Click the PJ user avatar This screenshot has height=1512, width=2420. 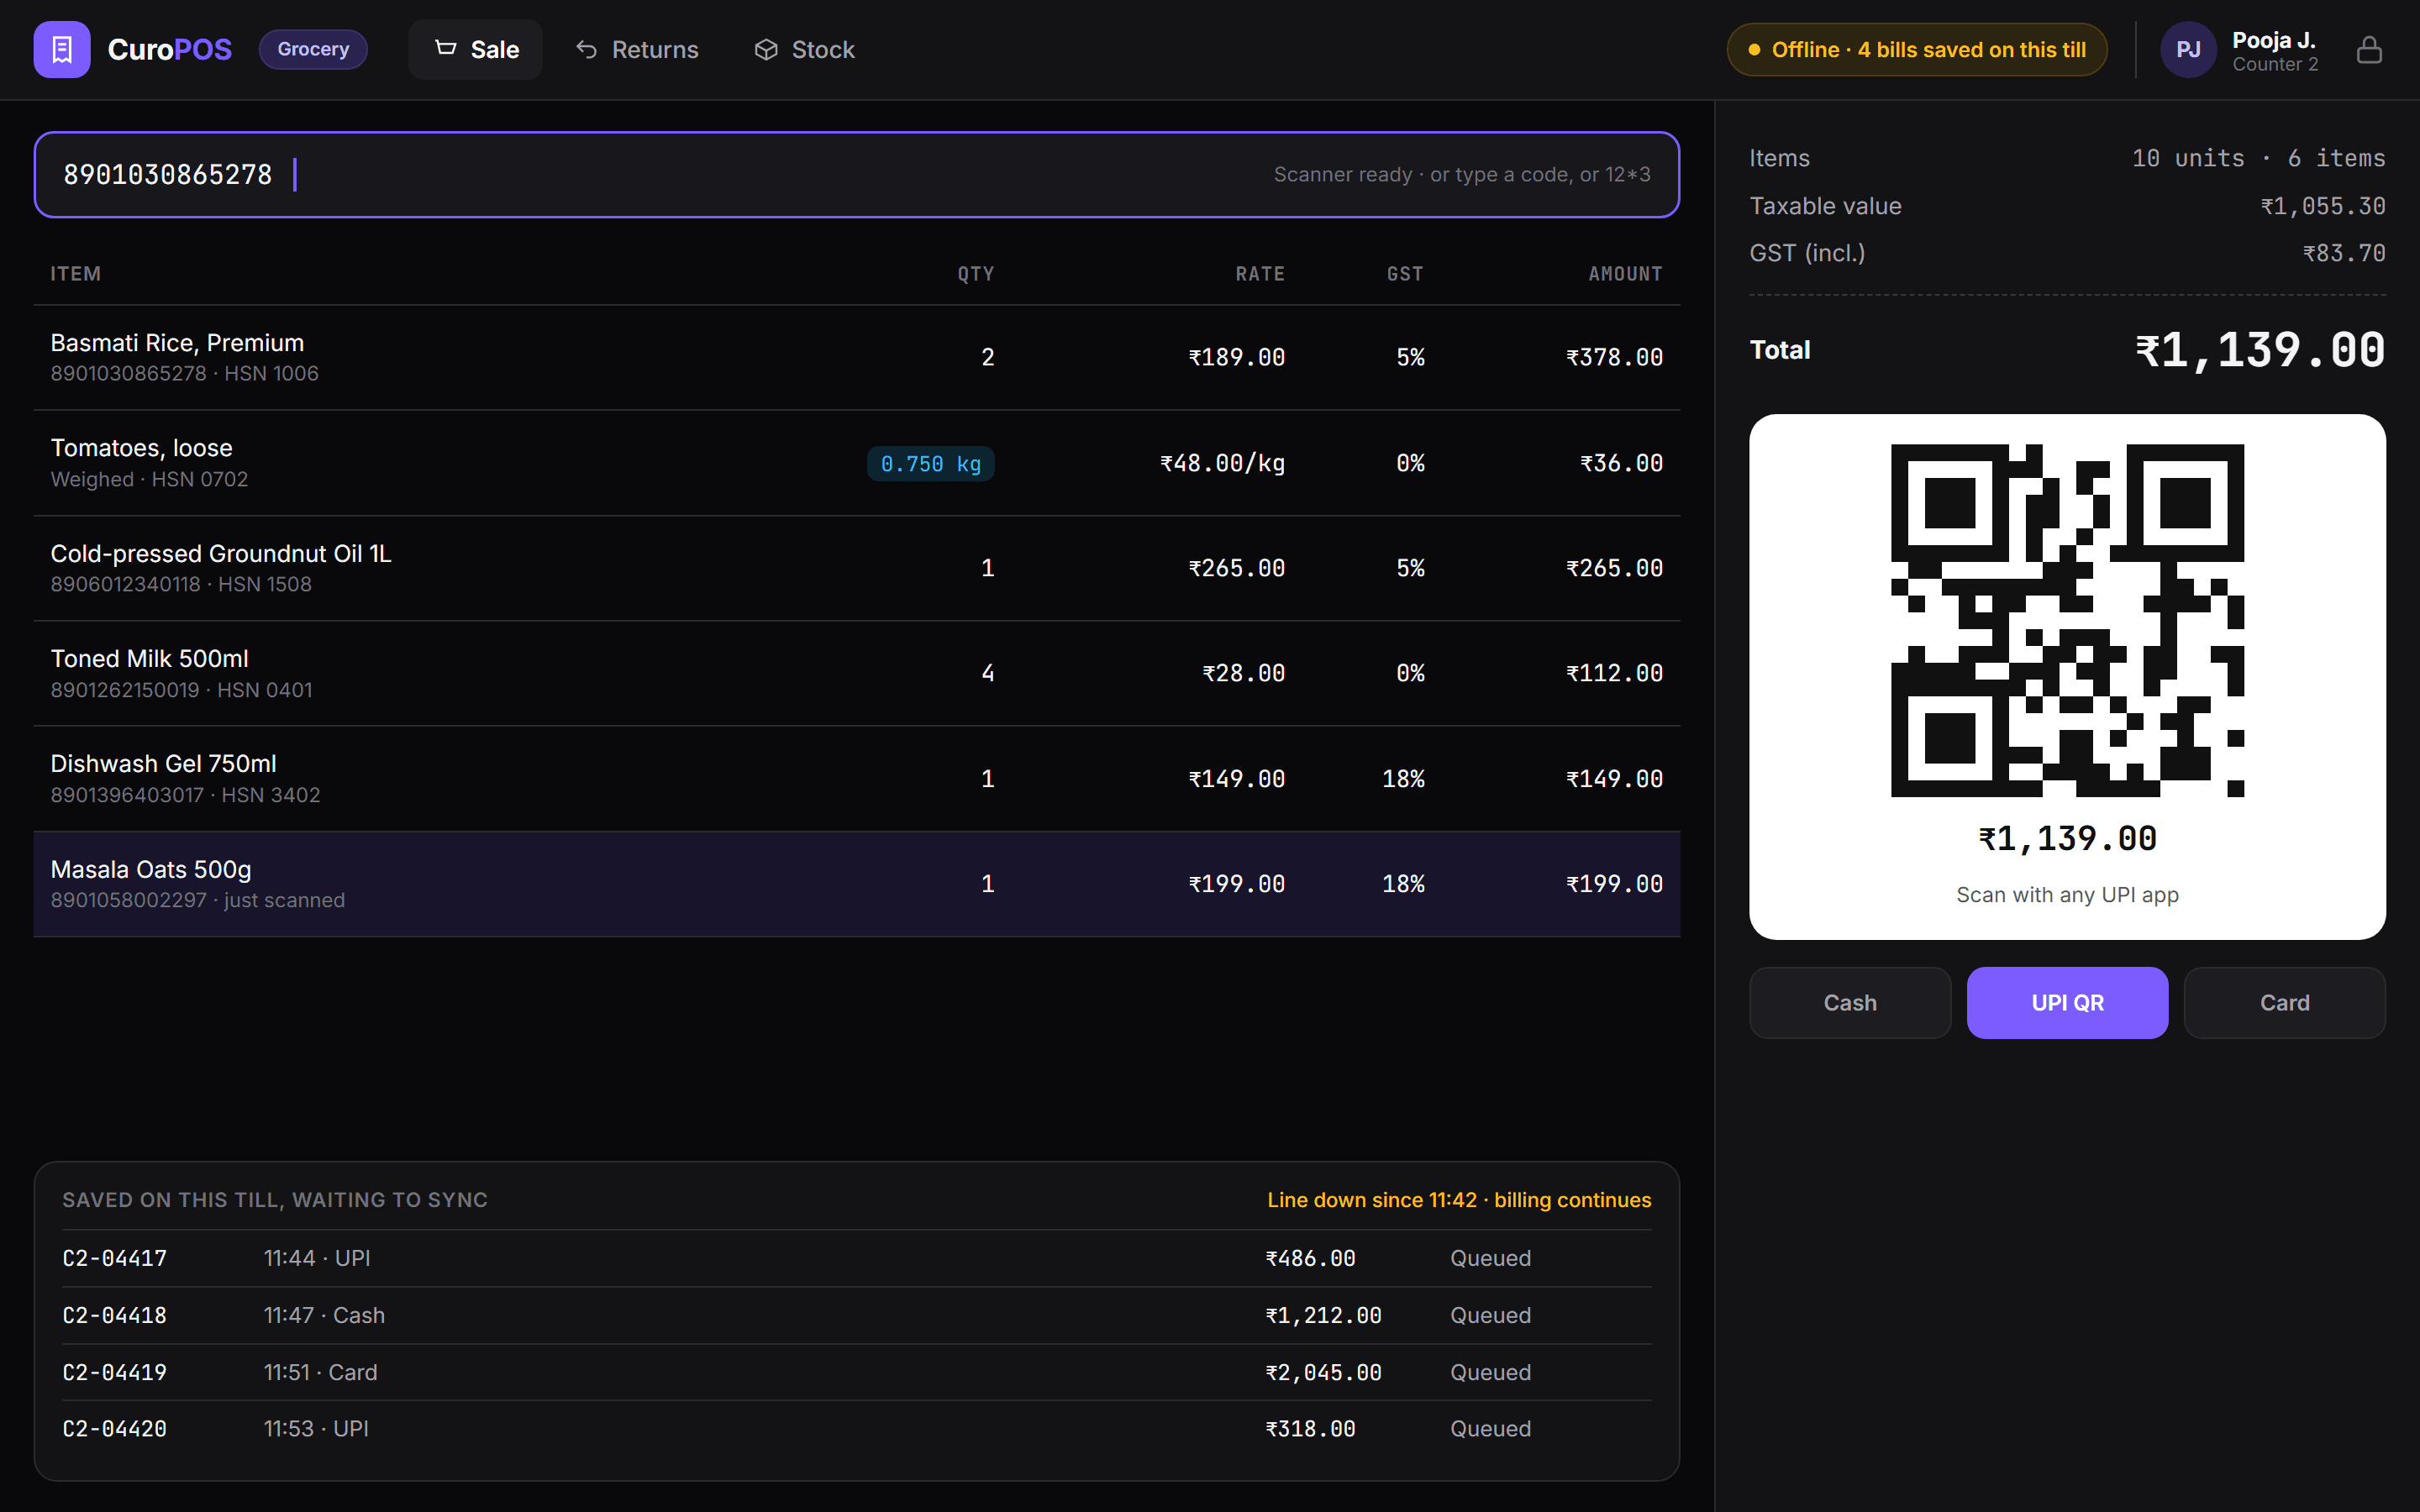tap(2188, 49)
